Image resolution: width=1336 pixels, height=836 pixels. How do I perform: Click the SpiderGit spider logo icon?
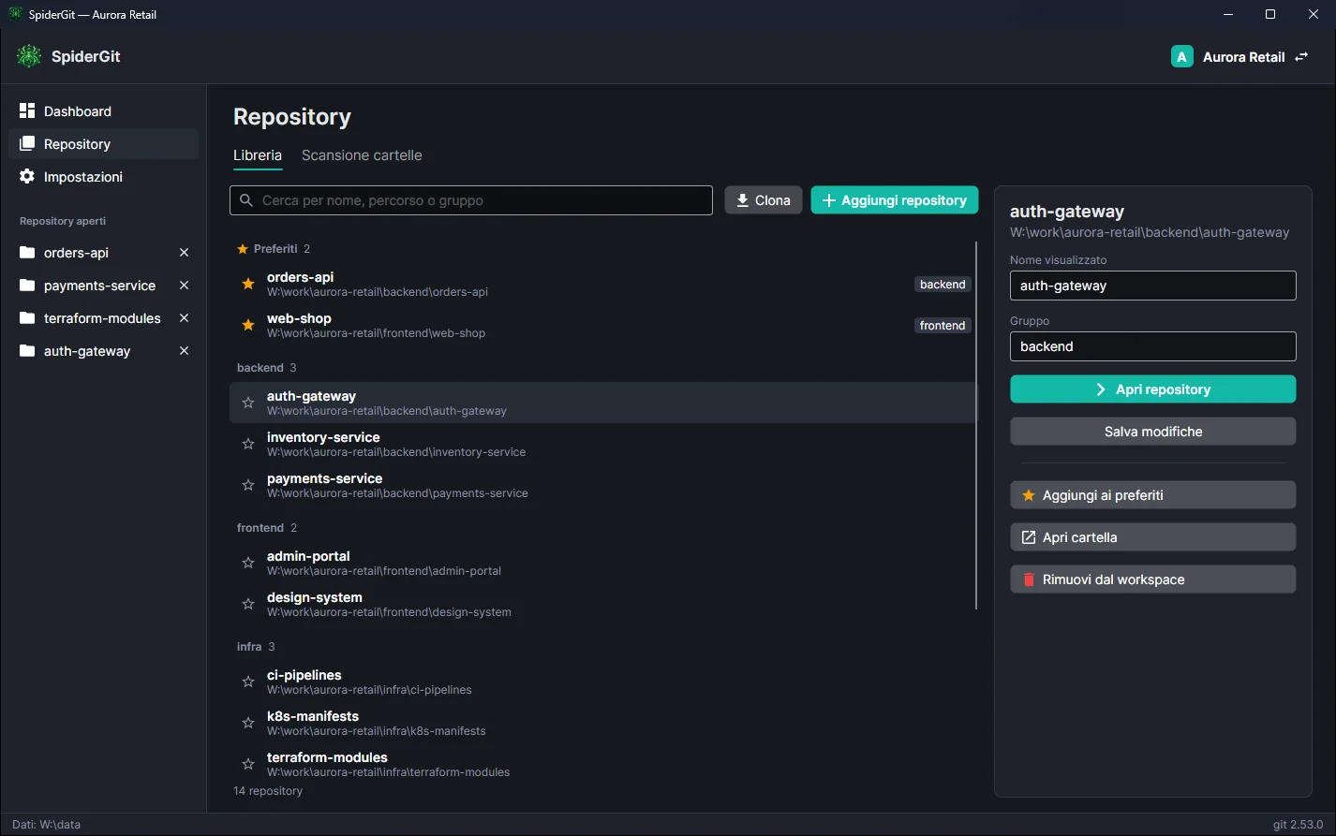(x=29, y=56)
